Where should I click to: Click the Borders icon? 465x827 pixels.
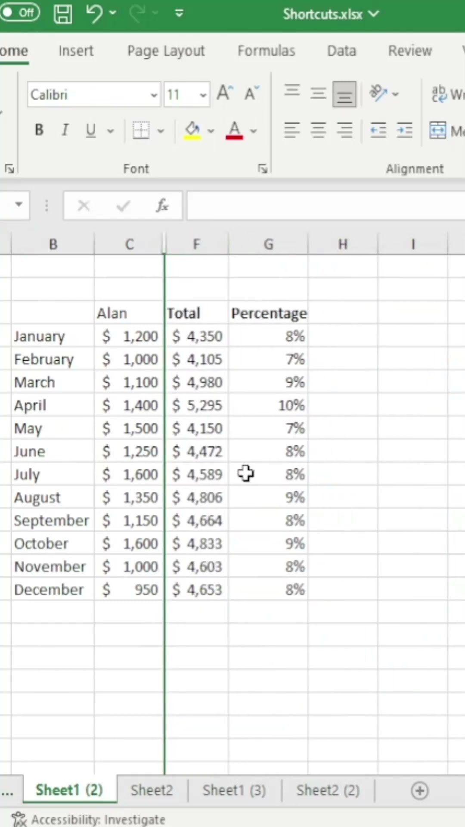(x=141, y=130)
